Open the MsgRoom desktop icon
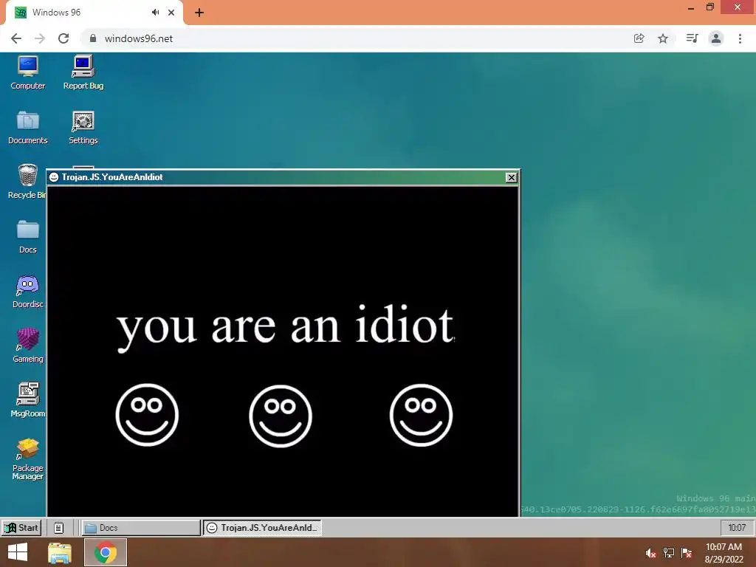 click(27, 400)
